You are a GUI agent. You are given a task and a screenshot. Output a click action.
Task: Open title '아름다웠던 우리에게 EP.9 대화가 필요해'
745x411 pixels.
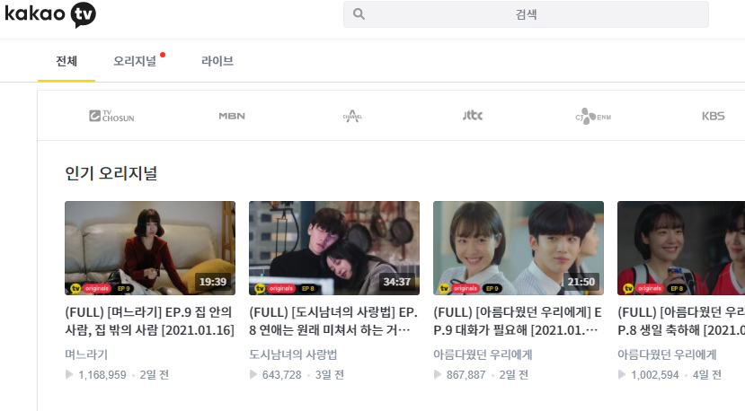[x=518, y=321]
